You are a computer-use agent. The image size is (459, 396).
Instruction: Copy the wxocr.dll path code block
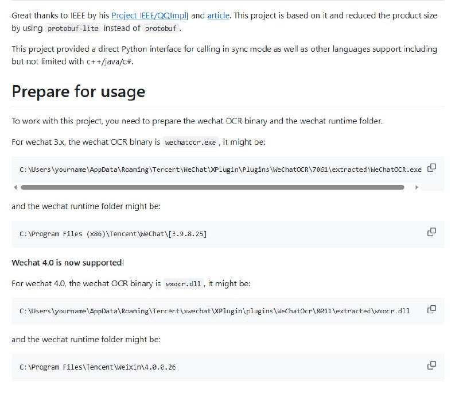pyautogui.click(x=432, y=309)
